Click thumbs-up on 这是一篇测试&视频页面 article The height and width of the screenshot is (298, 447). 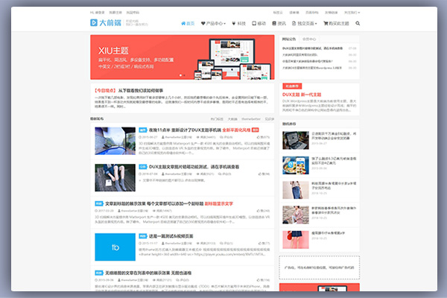pos(264,244)
